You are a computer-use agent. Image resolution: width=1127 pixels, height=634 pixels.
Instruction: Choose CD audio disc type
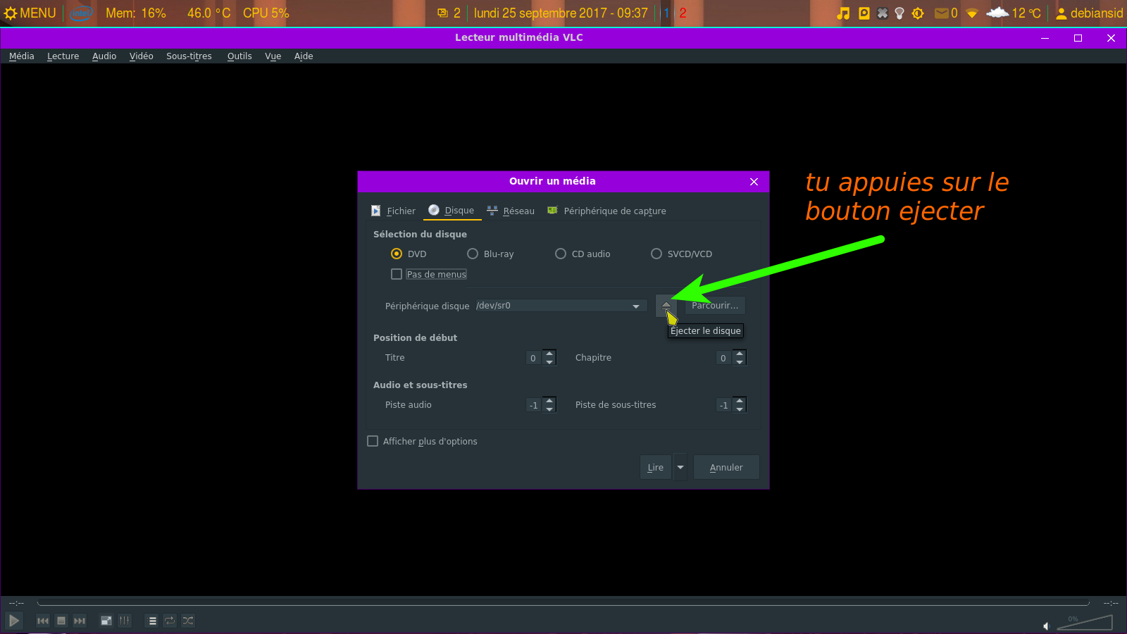point(561,254)
